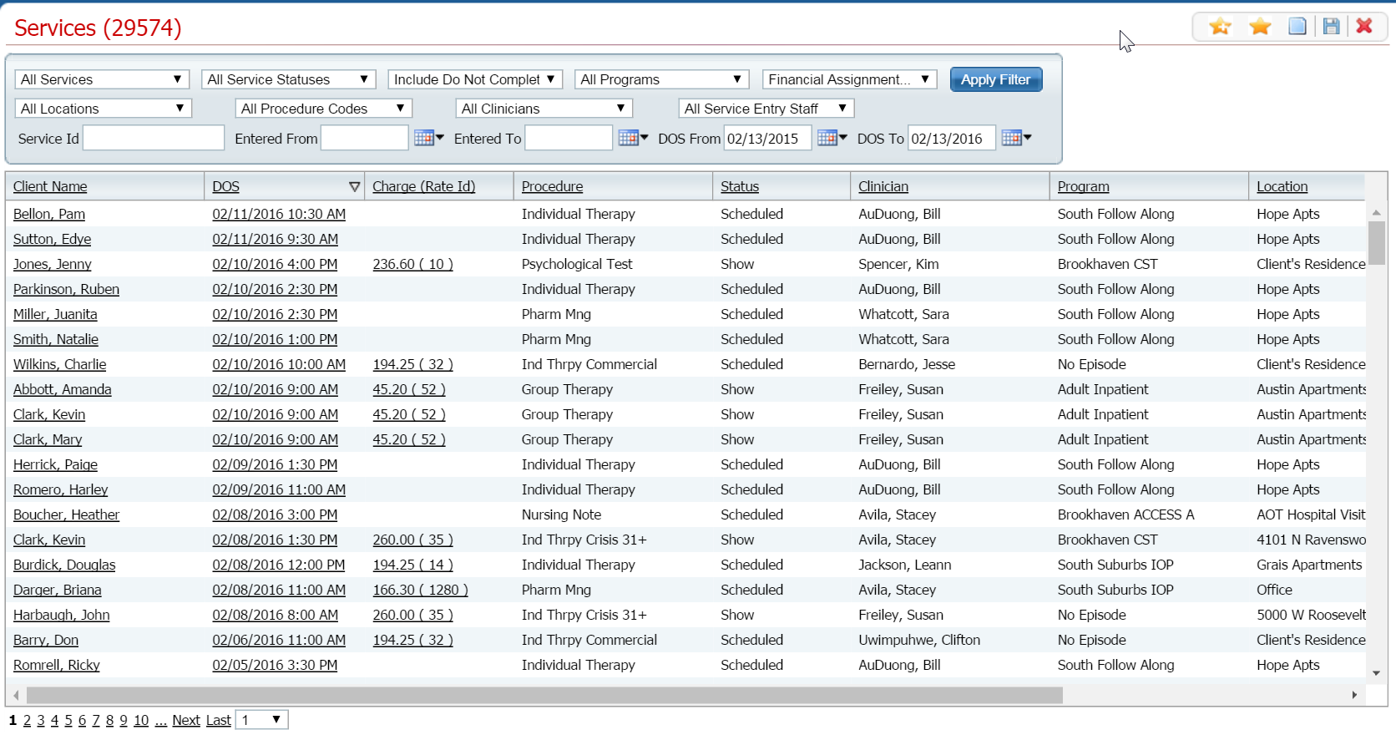
Task: Open the Entered To calendar picker
Action: pos(632,139)
